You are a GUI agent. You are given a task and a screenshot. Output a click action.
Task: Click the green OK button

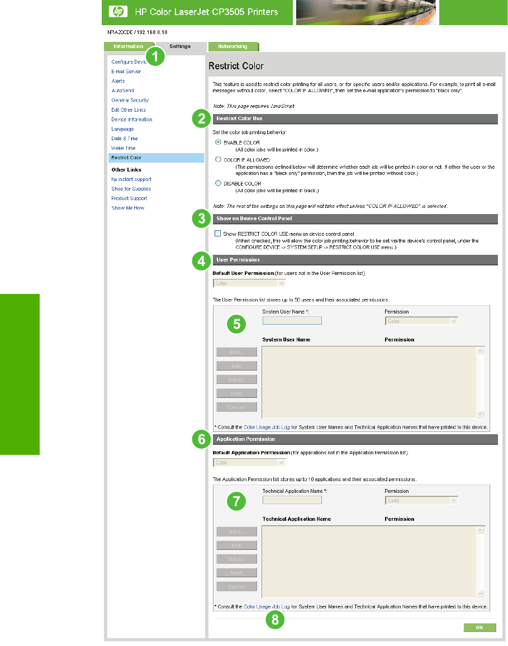(x=479, y=628)
